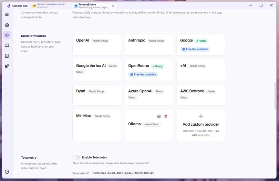
Task: Click the plus icon for custom provider
Action: (201, 116)
